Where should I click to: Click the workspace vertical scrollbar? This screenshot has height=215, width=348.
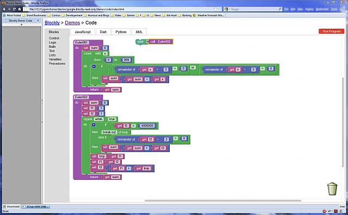pos(343,122)
